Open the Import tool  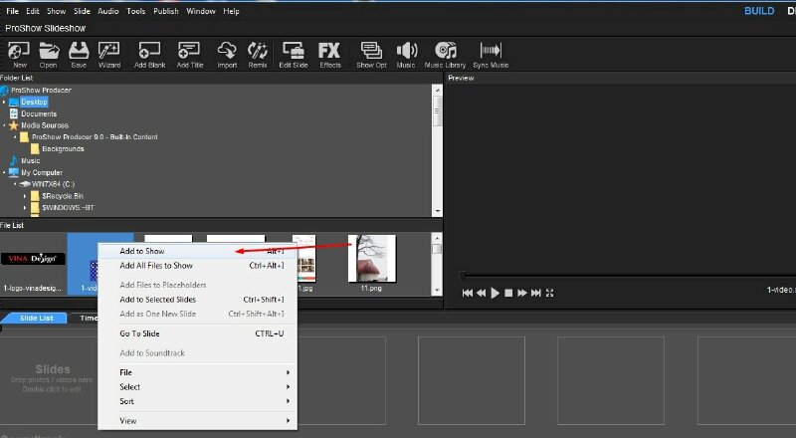227,55
